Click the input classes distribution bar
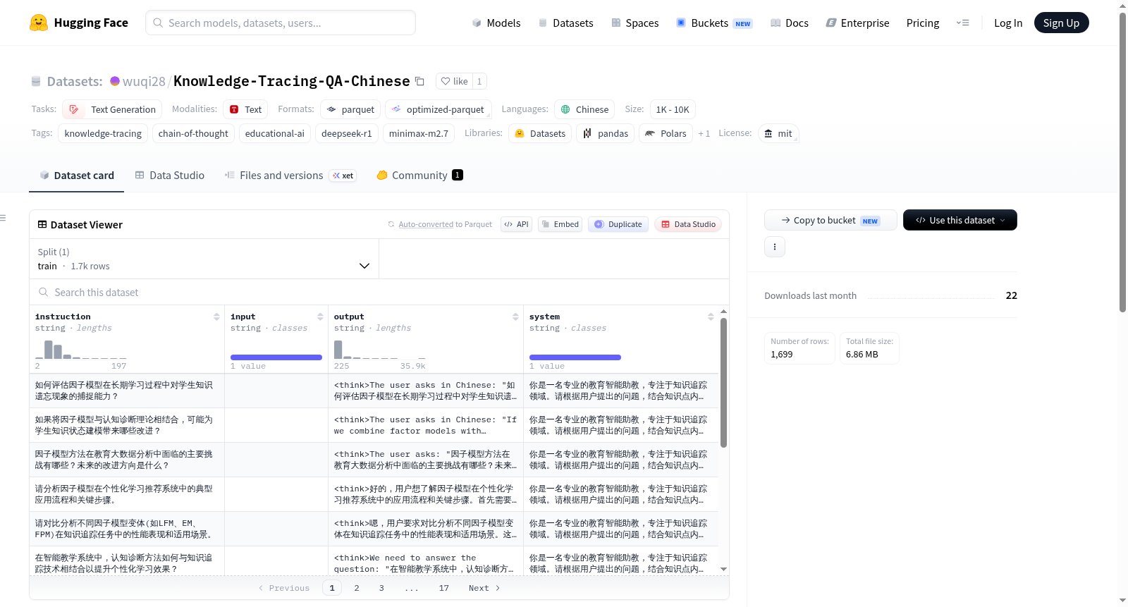 point(276,357)
